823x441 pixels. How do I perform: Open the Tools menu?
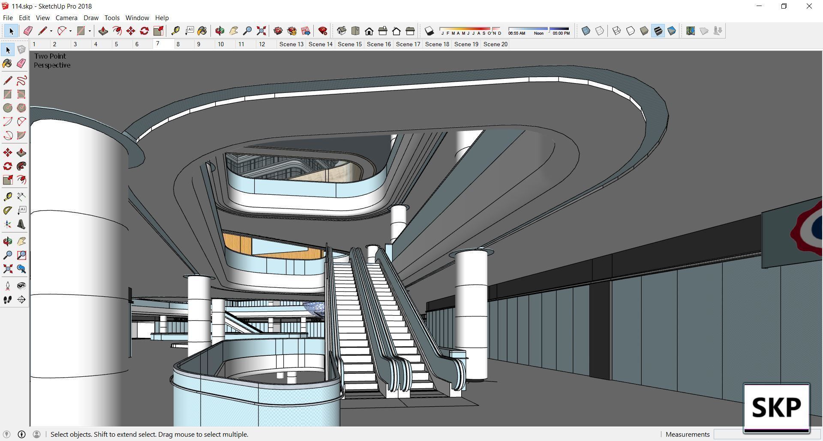[112, 18]
